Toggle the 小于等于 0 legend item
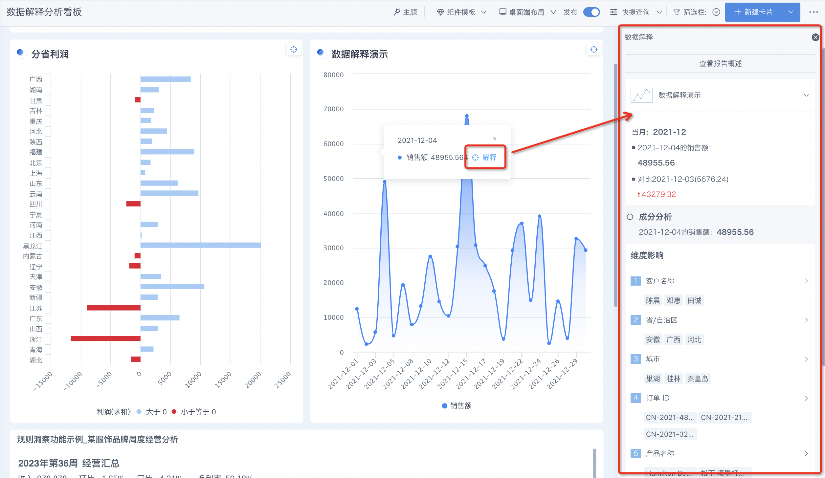The height and width of the screenshot is (478, 825). (194, 412)
